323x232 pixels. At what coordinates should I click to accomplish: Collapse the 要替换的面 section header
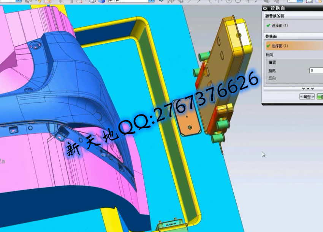pyautogui.click(x=275, y=16)
